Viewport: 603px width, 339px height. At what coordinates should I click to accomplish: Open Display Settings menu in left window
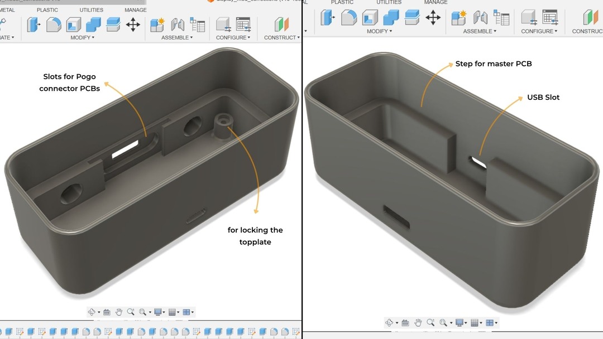tap(159, 312)
